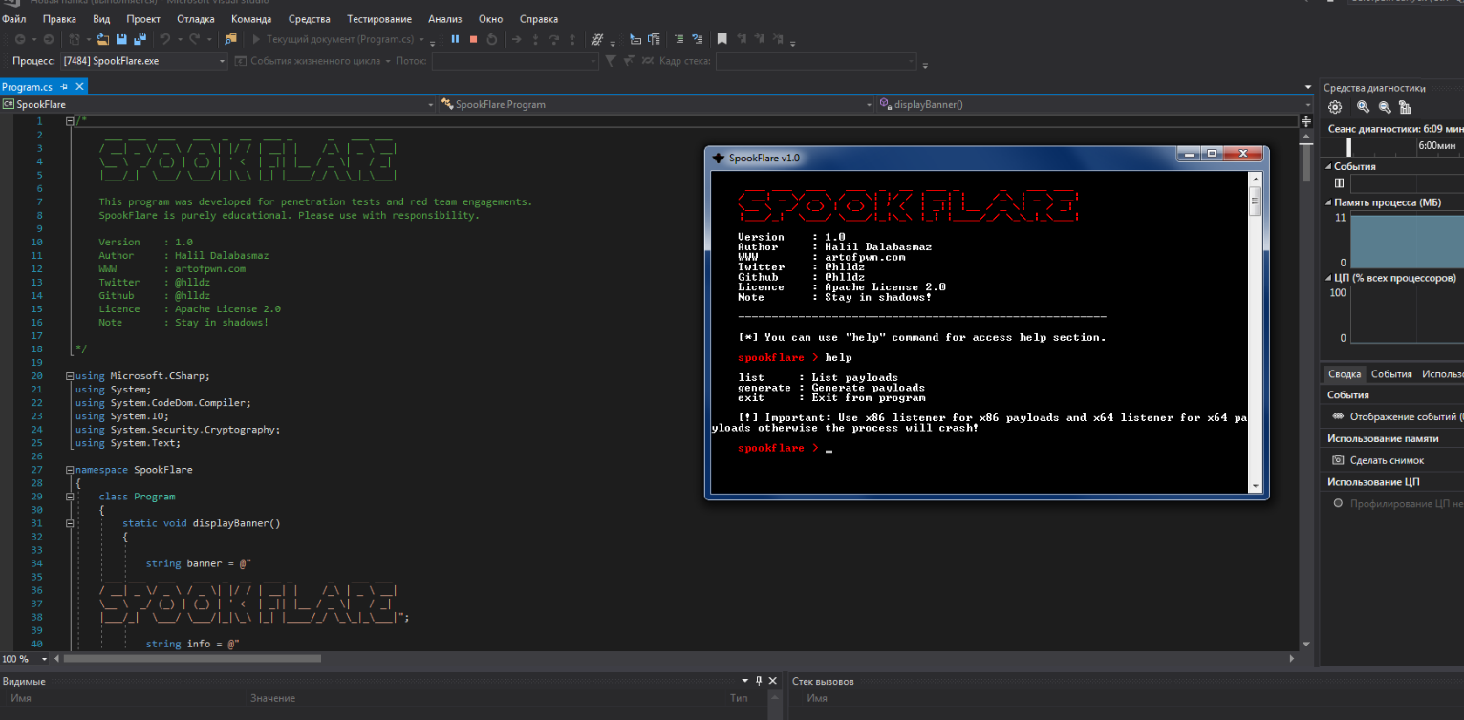Restart the debug session
The width and height of the screenshot is (1464, 720).
click(x=492, y=39)
